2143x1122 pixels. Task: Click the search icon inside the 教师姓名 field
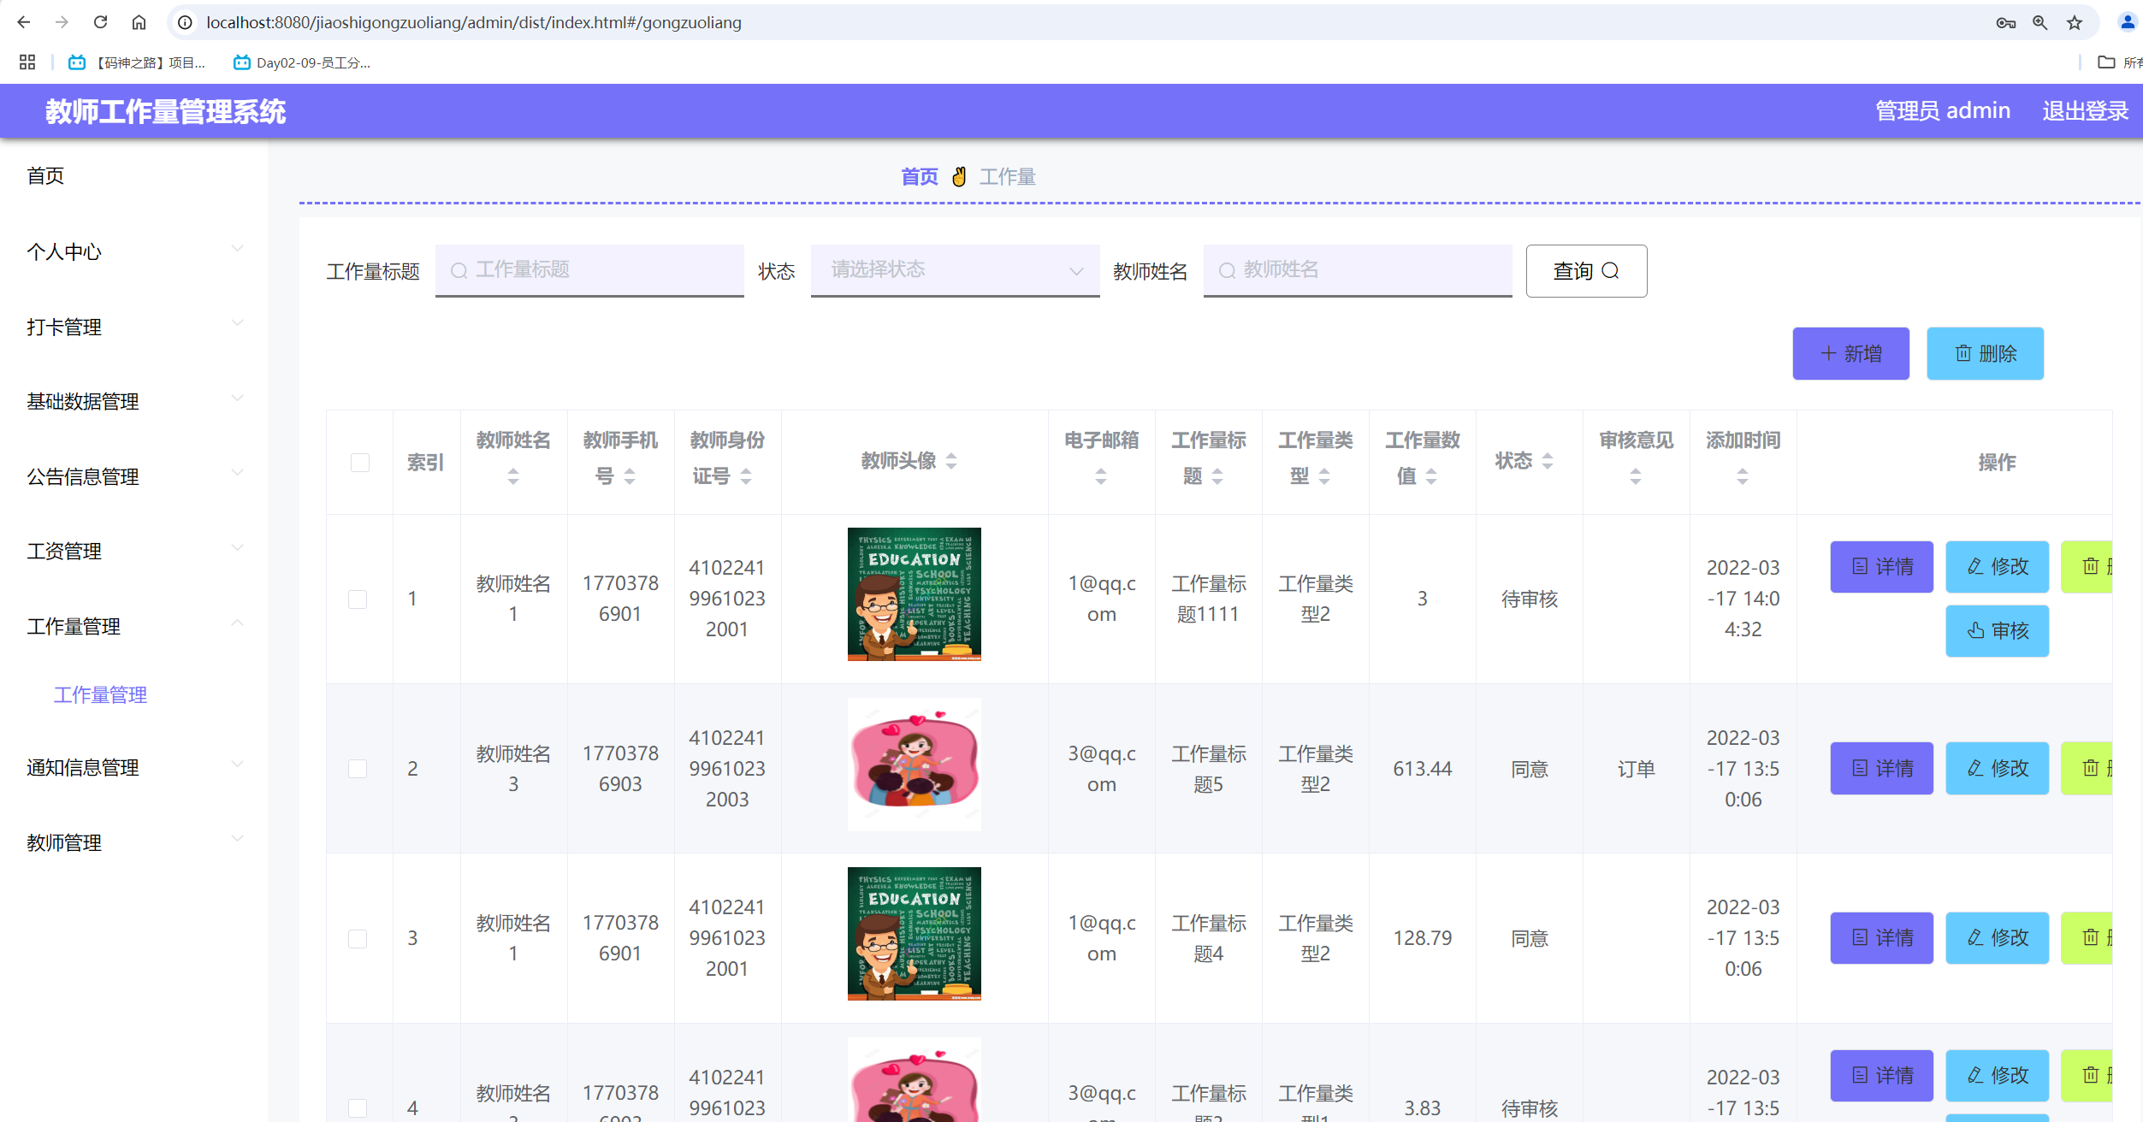(x=1228, y=270)
